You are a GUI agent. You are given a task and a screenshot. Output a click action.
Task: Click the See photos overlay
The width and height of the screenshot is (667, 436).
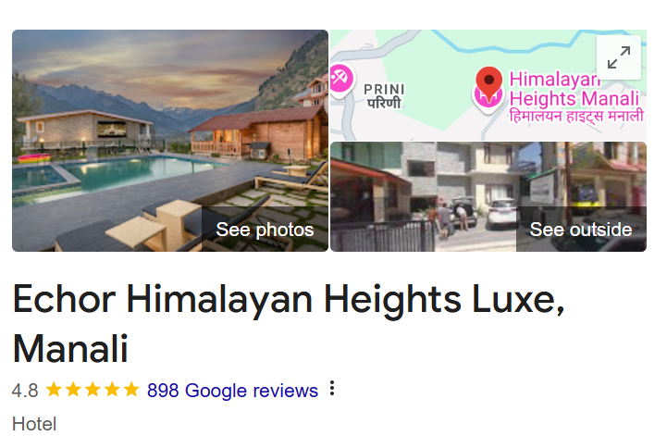coord(265,230)
